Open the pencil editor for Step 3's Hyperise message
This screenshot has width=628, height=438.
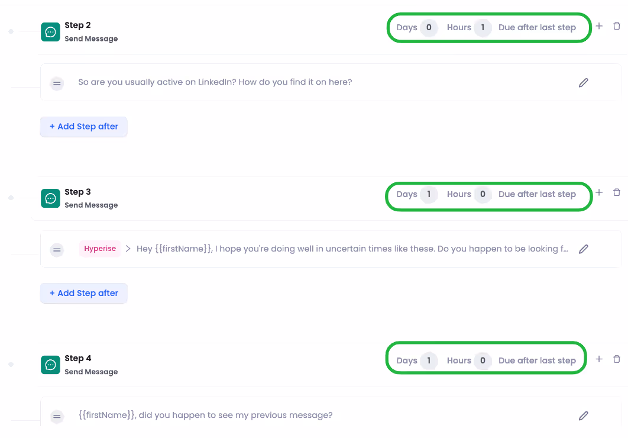(583, 249)
